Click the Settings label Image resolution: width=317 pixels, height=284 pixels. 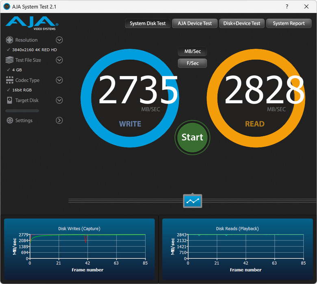(24, 121)
